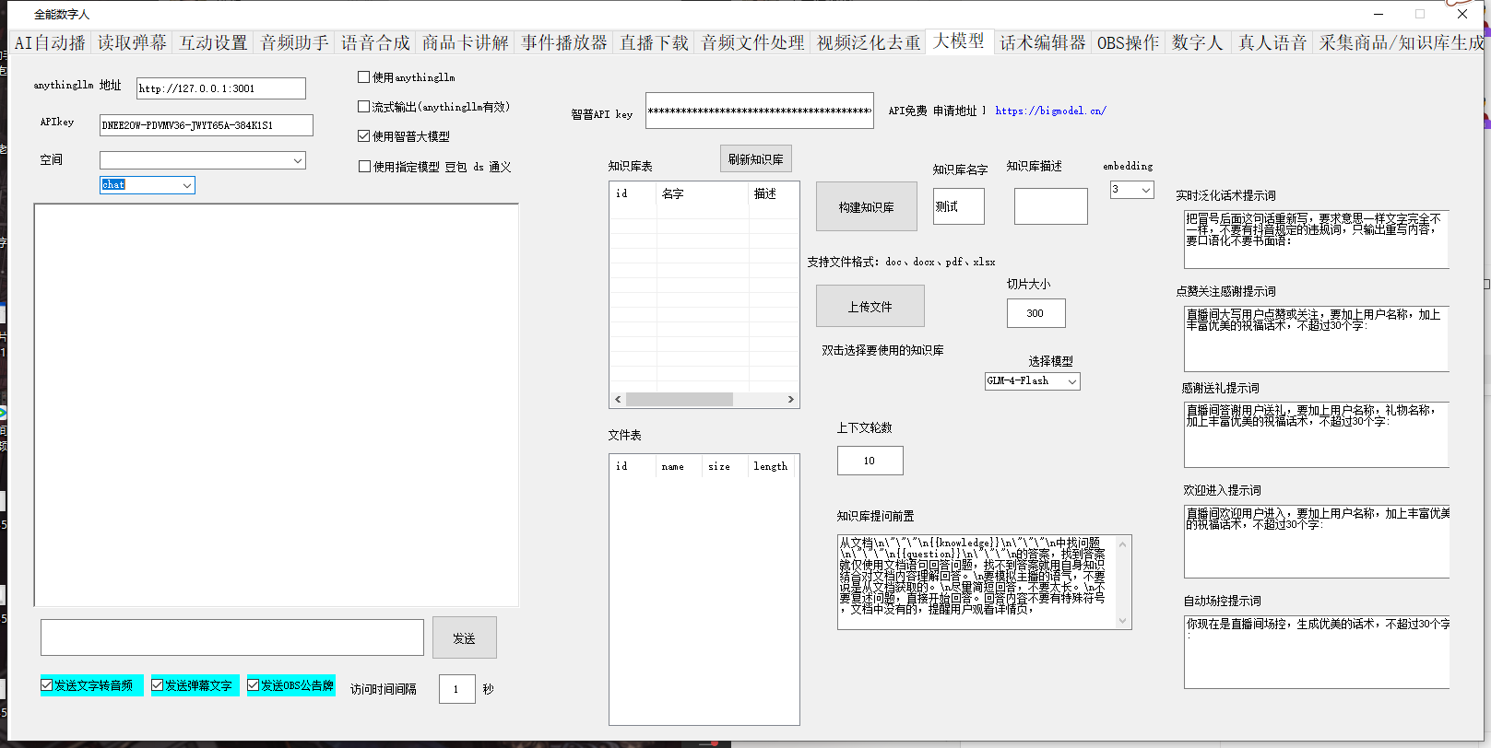Click the 刷新知识库 refresh button
This screenshot has width=1491, height=748.
[755, 159]
